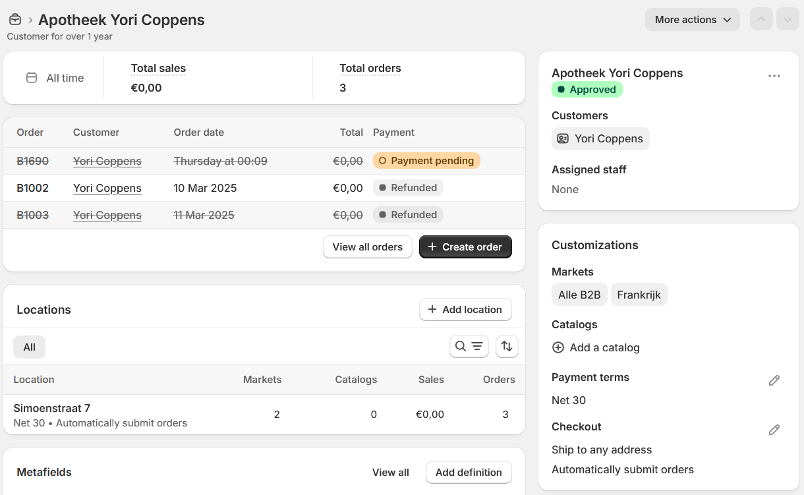Click Refunded badge in B1003 row

(x=408, y=215)
